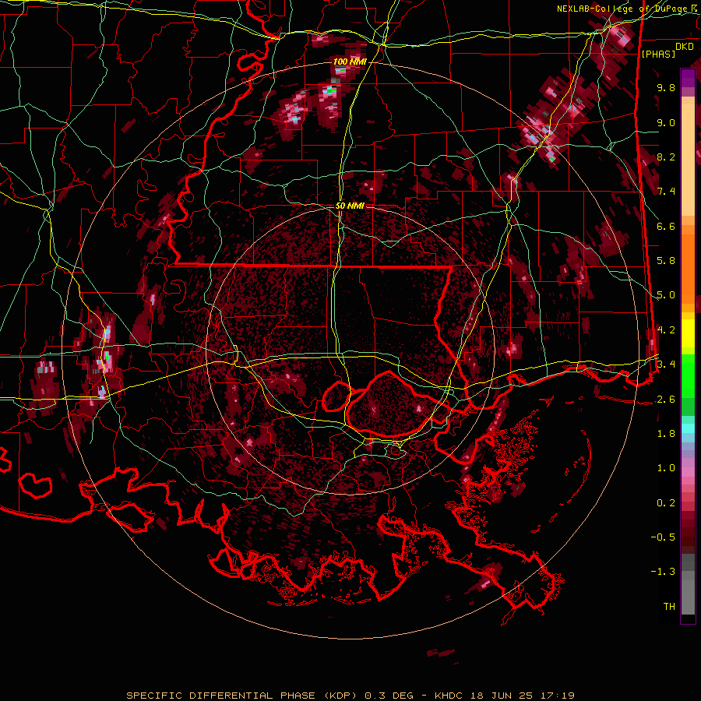Click the "[PHAS]" label above the color scale

(x=658, y=55)
